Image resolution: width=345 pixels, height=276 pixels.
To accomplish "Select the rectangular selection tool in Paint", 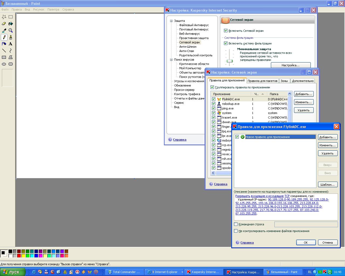I will click(x=11, y=17).
